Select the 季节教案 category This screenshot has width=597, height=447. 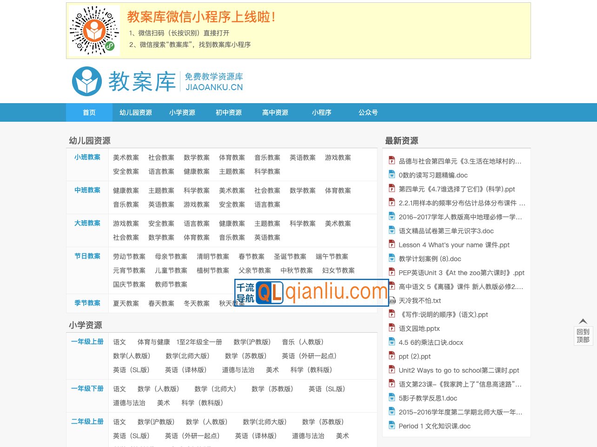click(87, 303)
